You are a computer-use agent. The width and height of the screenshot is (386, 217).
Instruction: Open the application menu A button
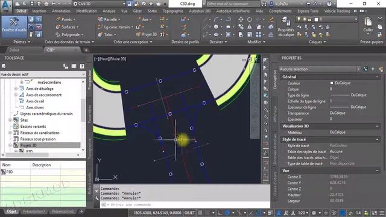(6, 6)
